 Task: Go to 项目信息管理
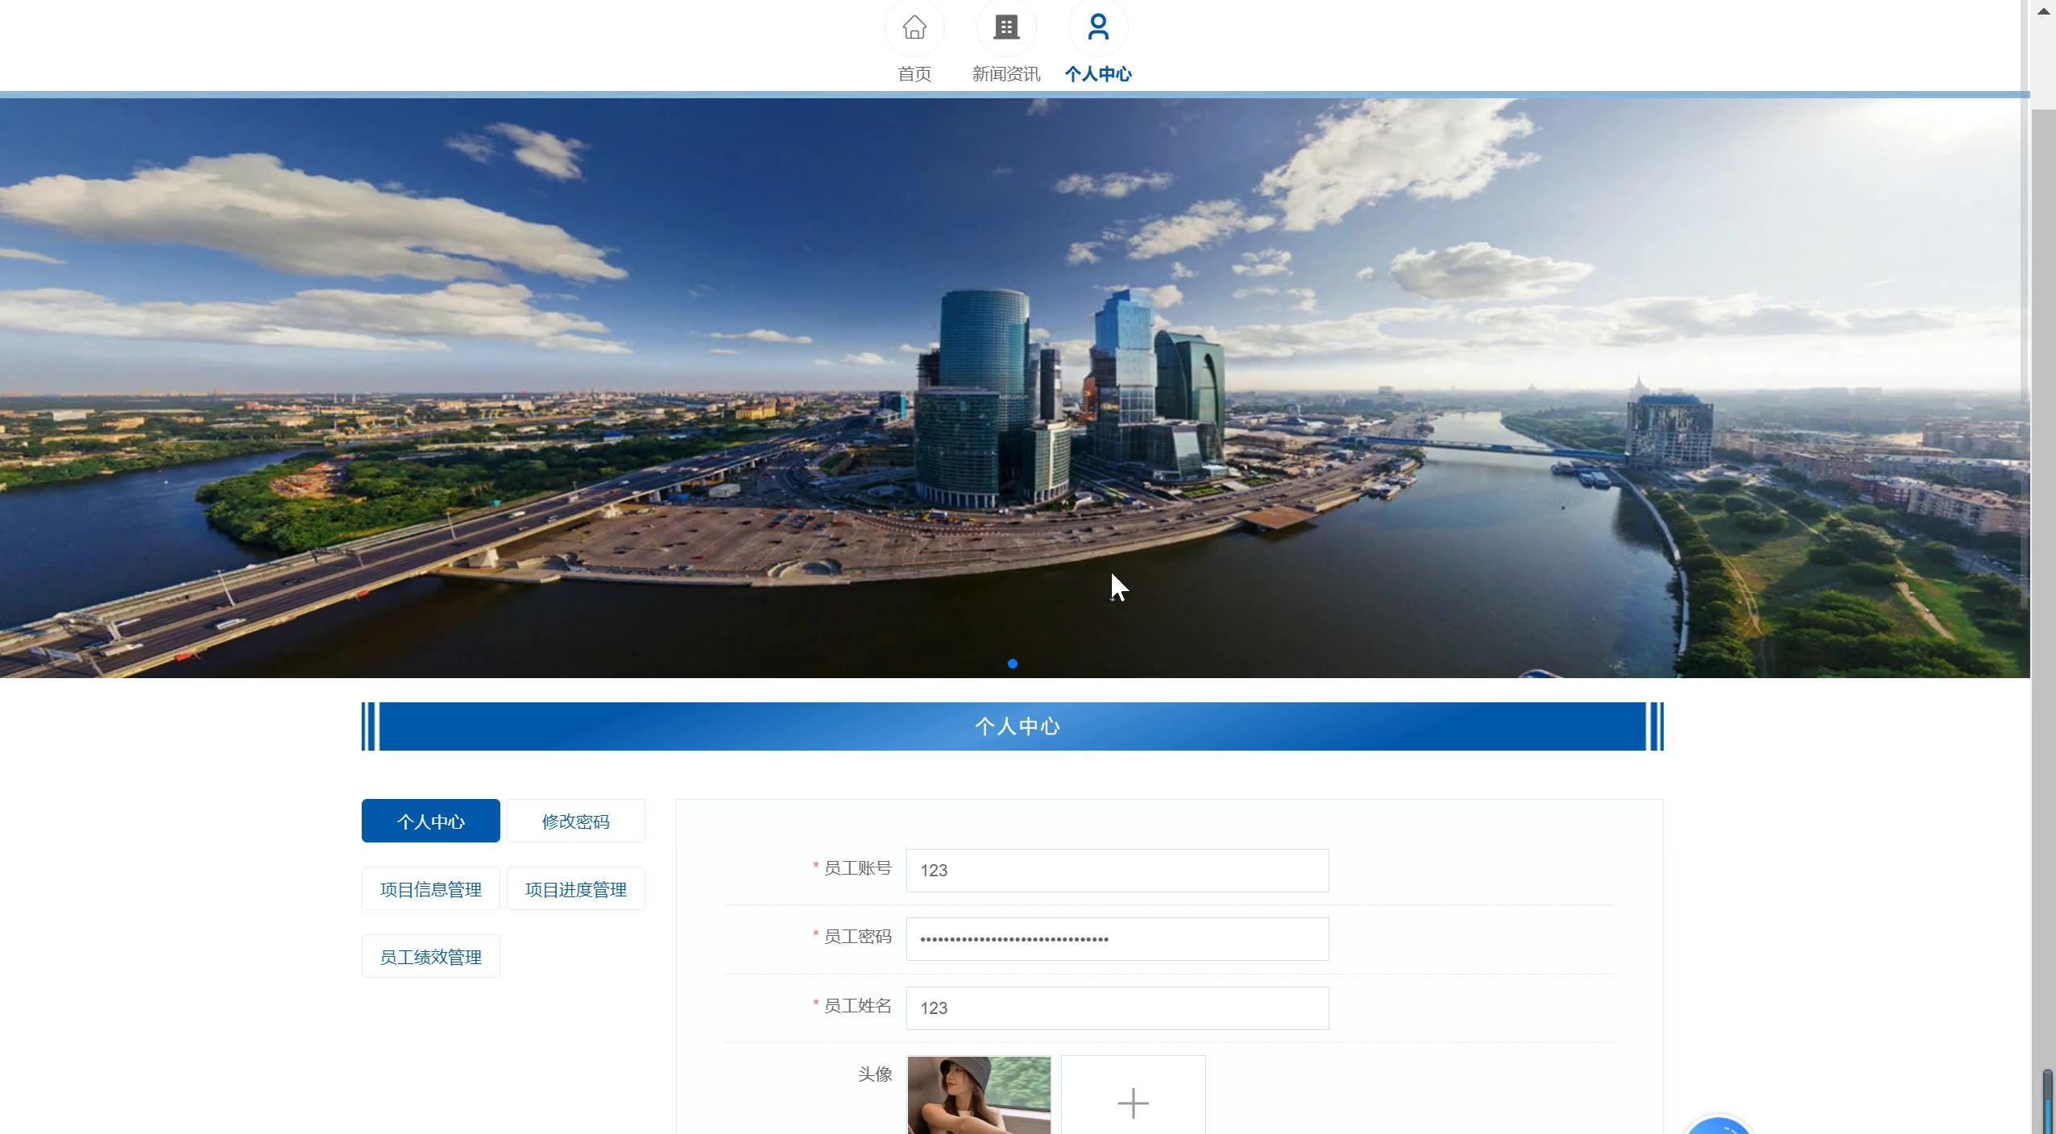click(x=430, y=889)
